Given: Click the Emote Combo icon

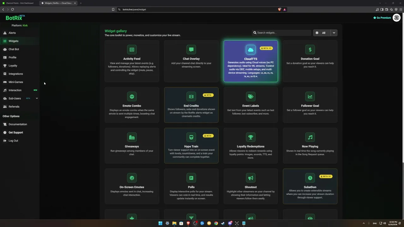Looking at the screenshot, I should click(132, 96).
